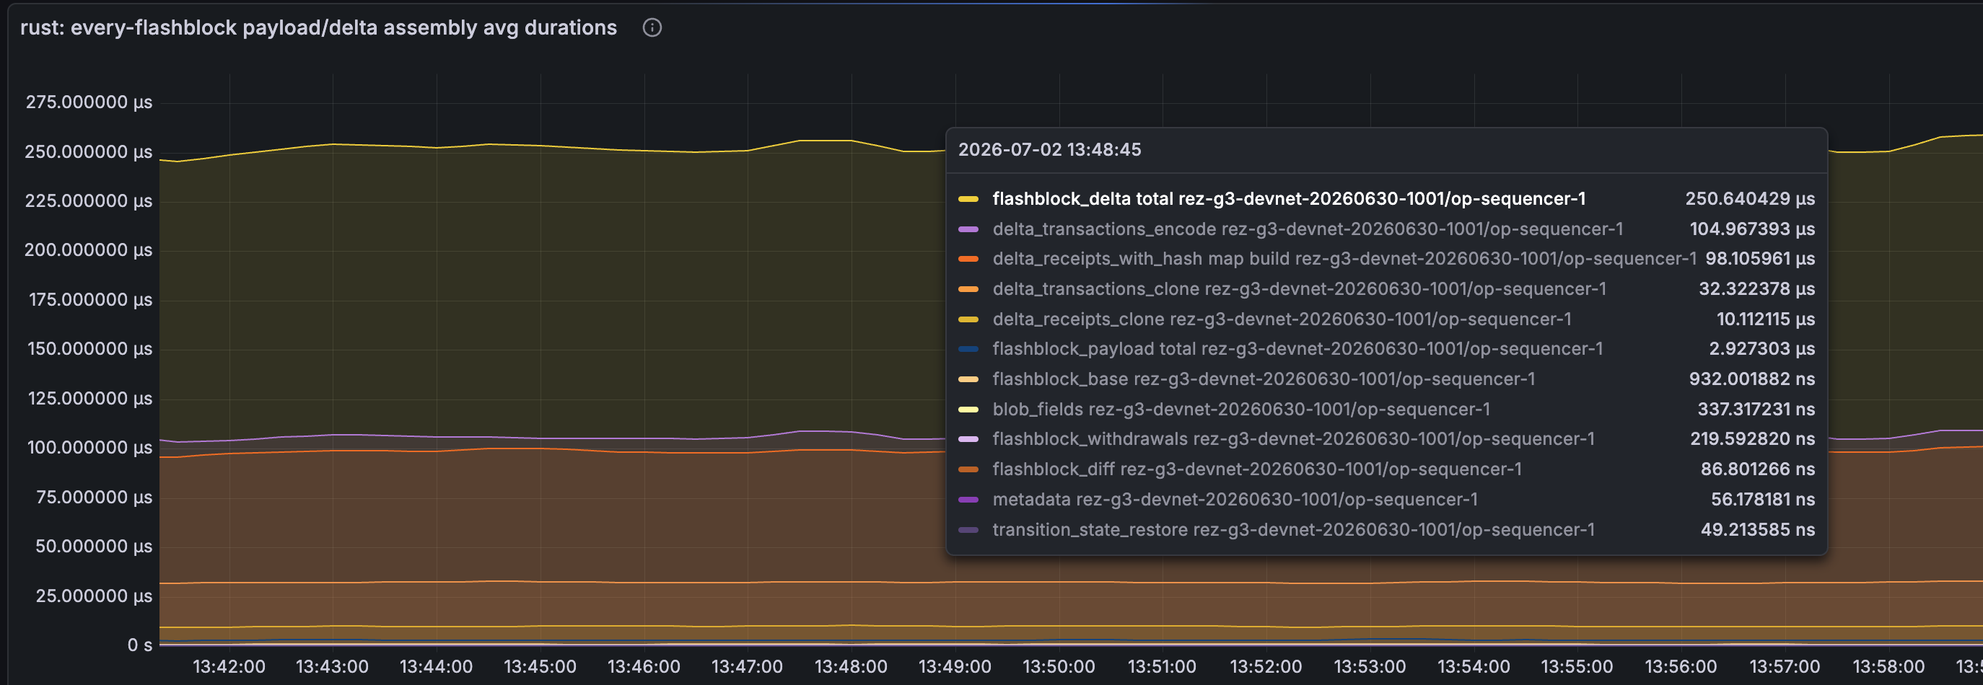Image resolution: width=1983 pixels, height=685 pixels.
Task: Select the 'delta_receipts_with_hash map build' series name
Action: click(x=1344, y=258)
